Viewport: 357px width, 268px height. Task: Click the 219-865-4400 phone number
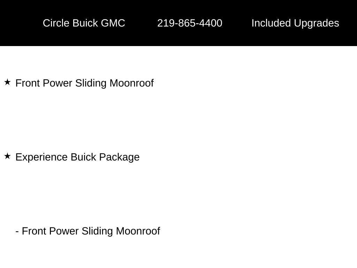pyautogui.click(x=190, y=23)
